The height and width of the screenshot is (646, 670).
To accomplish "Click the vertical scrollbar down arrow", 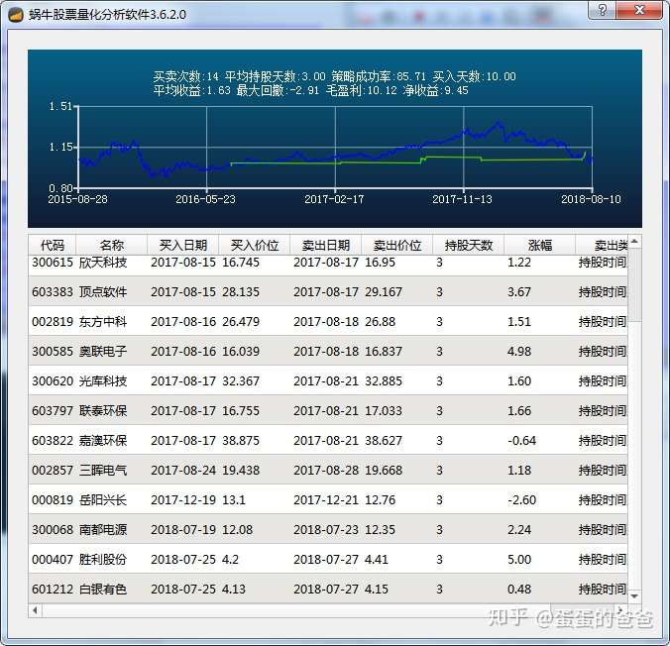I will 634,596.
